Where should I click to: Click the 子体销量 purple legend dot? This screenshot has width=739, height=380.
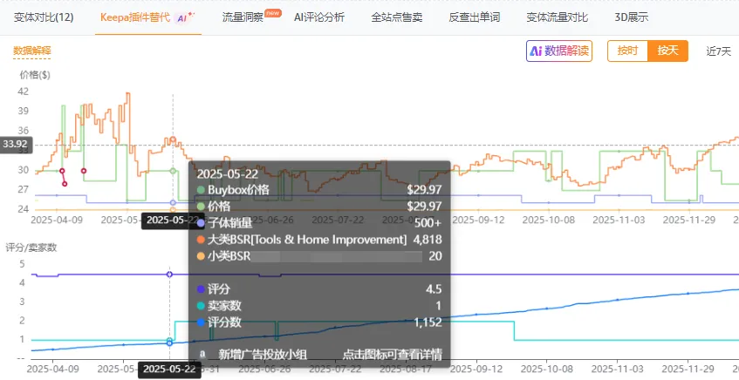coord(201,223)
